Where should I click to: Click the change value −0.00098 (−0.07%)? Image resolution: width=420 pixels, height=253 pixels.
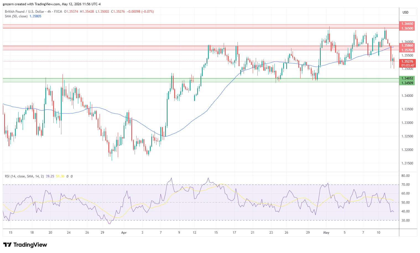click(140, 12)
